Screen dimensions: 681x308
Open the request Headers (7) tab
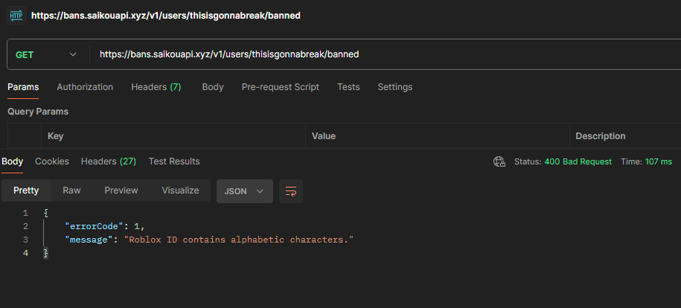pos(156,87)
